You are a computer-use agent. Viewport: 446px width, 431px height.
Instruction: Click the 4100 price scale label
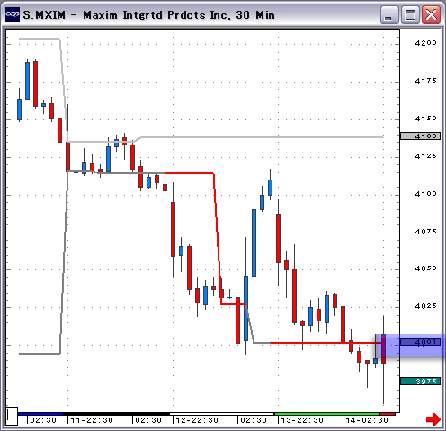425,194
